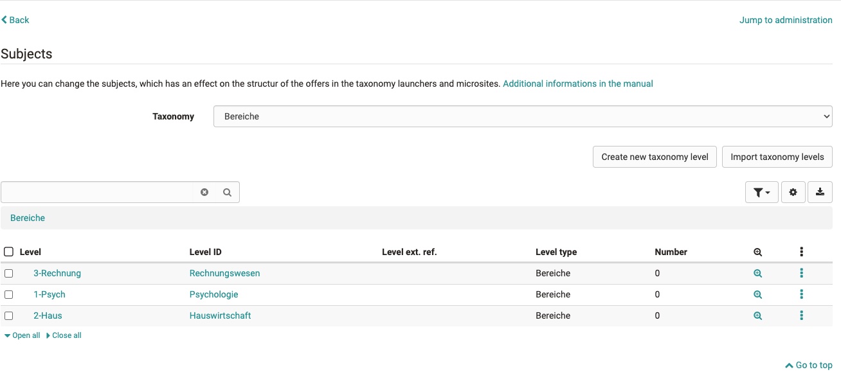Click the Number value 0 in Hauswirtschaft row

point(657,315)
